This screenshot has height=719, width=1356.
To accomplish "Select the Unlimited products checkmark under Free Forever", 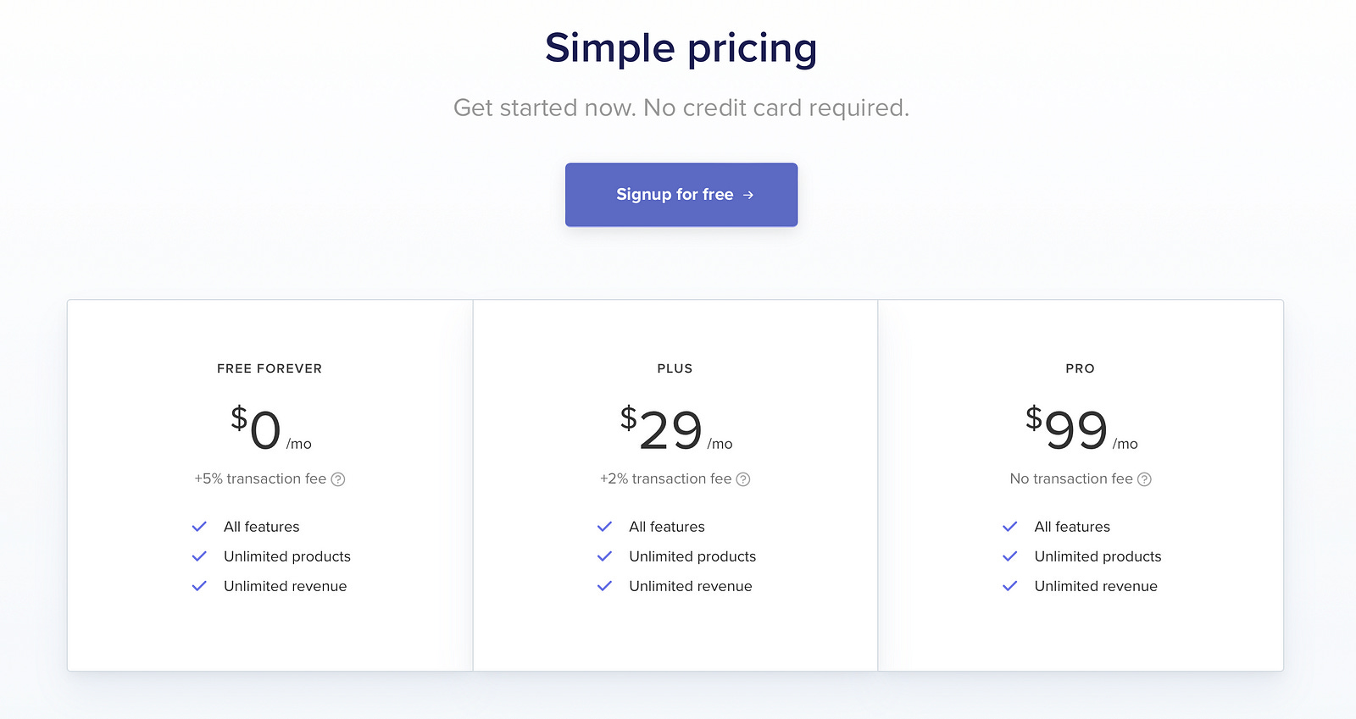I will point(199,556).
